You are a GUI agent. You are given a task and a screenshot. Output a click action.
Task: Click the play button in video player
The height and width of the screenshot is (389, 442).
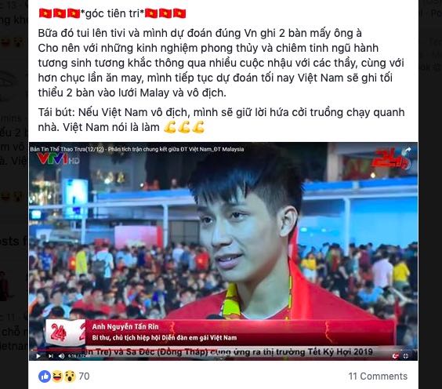[x=38, y=356]
